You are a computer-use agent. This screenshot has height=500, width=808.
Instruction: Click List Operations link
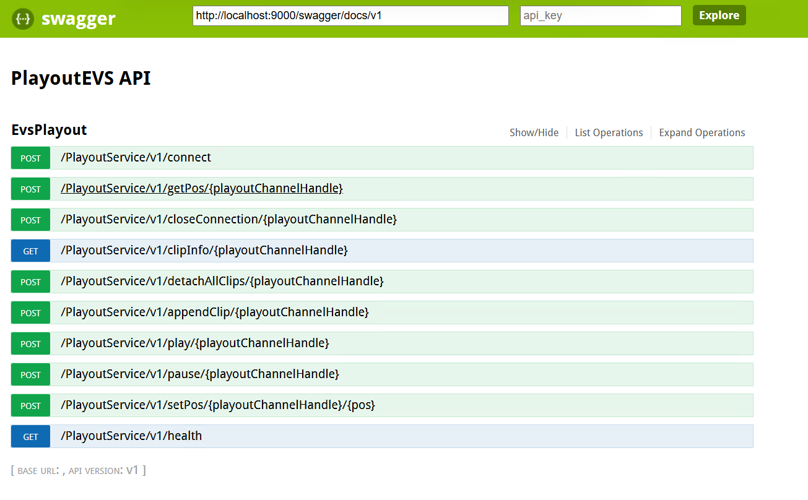pyautogui.click(x=609, y=132)
